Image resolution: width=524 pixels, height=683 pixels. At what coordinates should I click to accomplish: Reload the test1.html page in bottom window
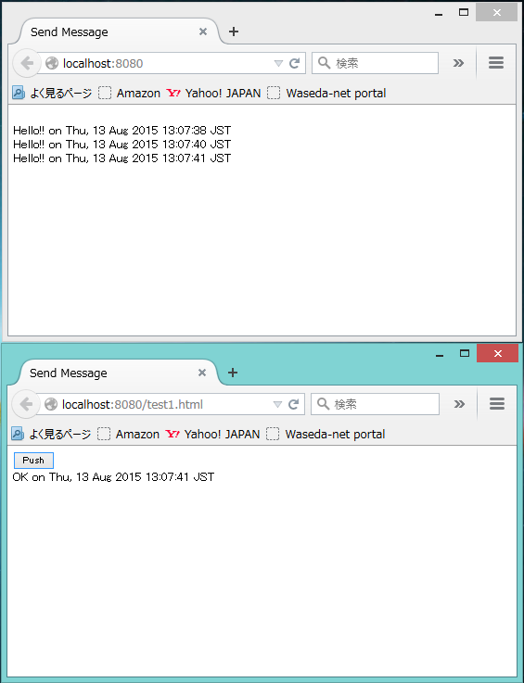[x=294, y=405]
